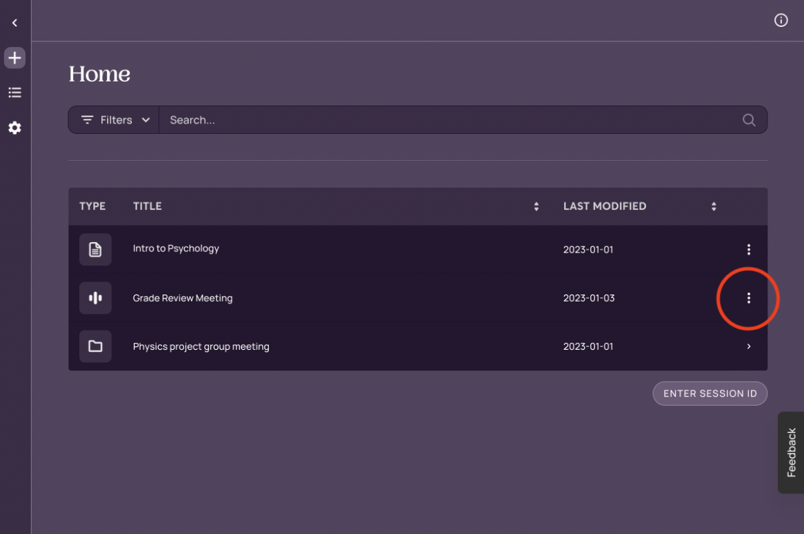This screenshot has height=534, width=804.
Task: Click the info icon at top right
Action: [x=781, y=20]
